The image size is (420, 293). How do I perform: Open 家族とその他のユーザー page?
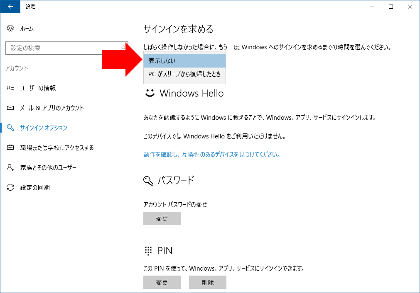pos(48,167)
